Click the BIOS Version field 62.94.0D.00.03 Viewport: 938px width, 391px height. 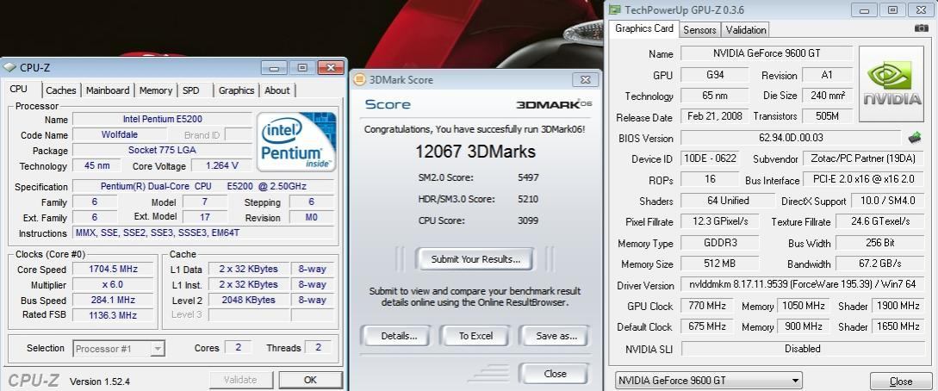coord(790,138)
